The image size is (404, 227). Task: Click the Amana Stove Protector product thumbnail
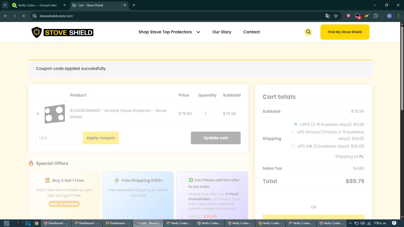point(55,114)
